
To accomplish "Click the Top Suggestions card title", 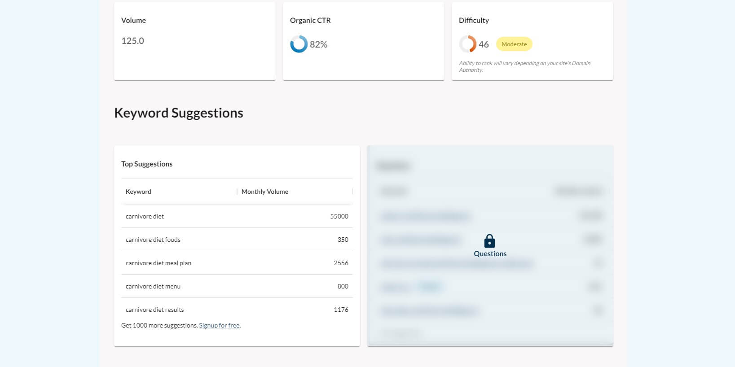I will [147, 164].
